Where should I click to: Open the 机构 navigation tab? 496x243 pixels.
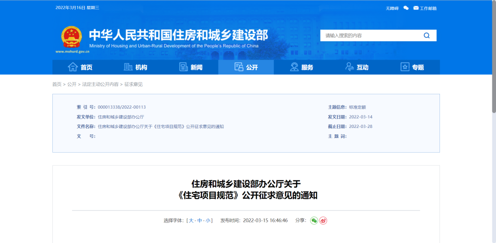(135, 67)
